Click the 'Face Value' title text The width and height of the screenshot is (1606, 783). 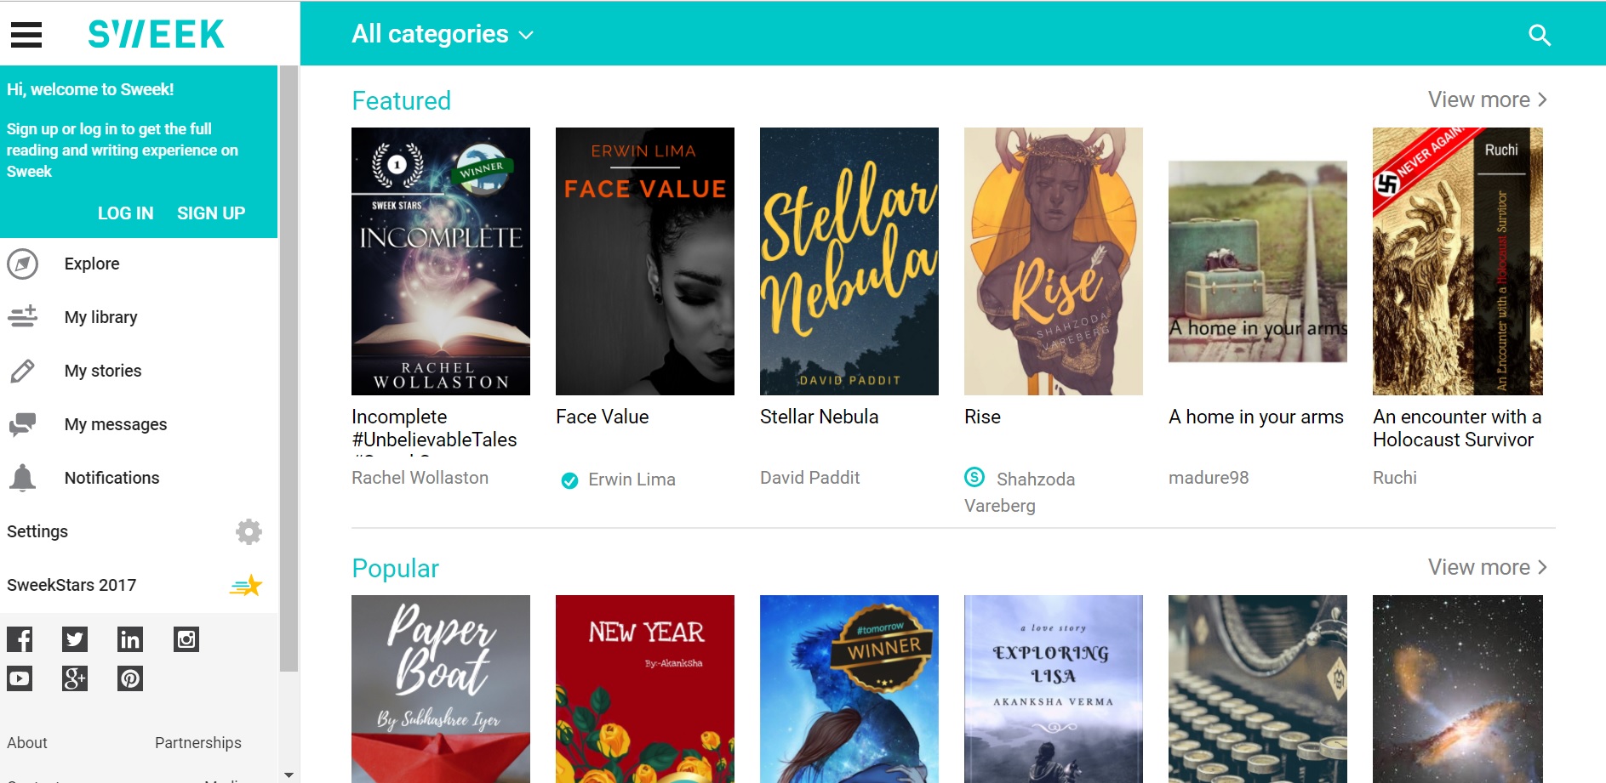point(603,417)
